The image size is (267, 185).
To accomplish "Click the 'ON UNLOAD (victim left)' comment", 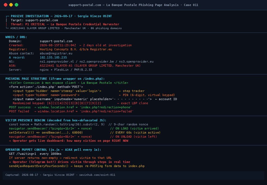I will point(133,137).
